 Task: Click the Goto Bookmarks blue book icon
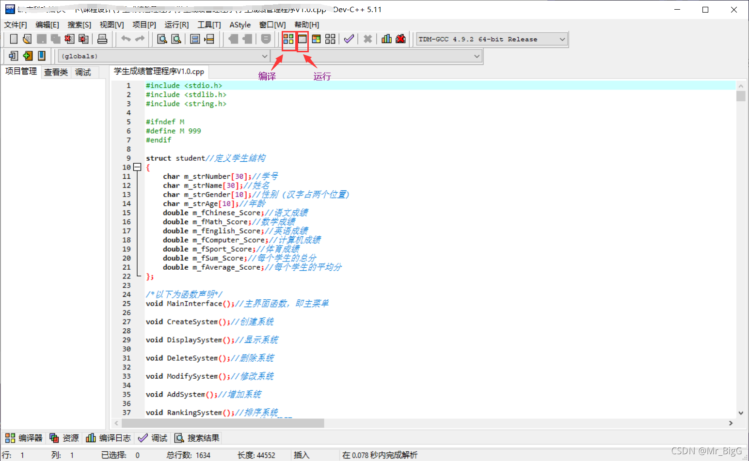click(x=42, y=56)
